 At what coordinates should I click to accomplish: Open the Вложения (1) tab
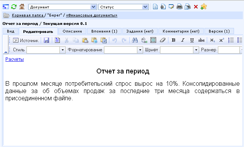point(104,31)
